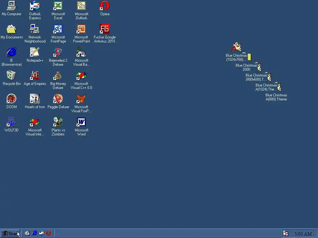Launch Age of Empires from the desktop
The width and height of the screenshot is (318, 238).
35,76
